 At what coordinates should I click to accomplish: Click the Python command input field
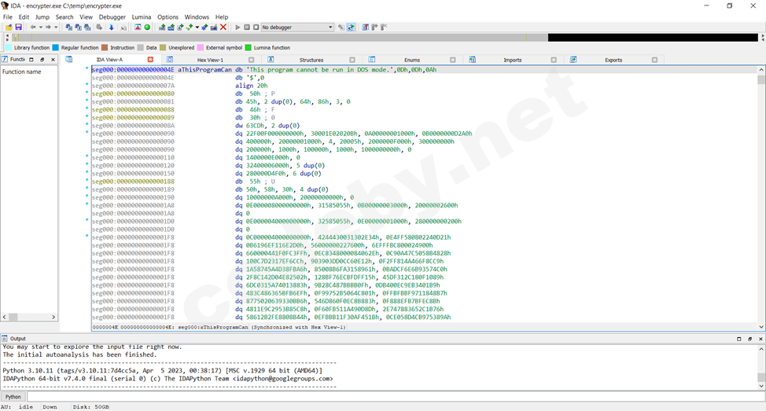click(x=396, y=396)
